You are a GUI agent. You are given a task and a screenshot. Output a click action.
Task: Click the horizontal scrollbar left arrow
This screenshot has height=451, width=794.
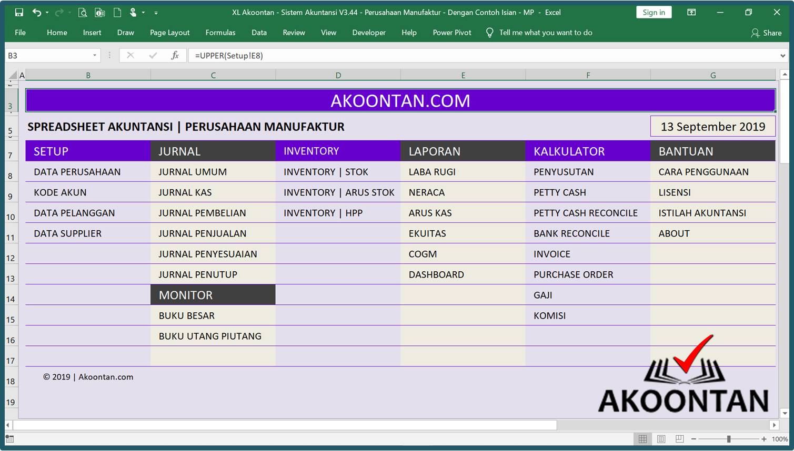tap(8, 425)
